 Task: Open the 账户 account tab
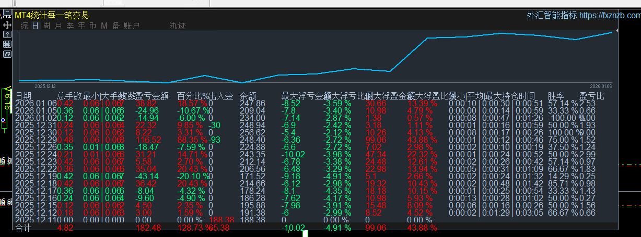click(132, 26)
